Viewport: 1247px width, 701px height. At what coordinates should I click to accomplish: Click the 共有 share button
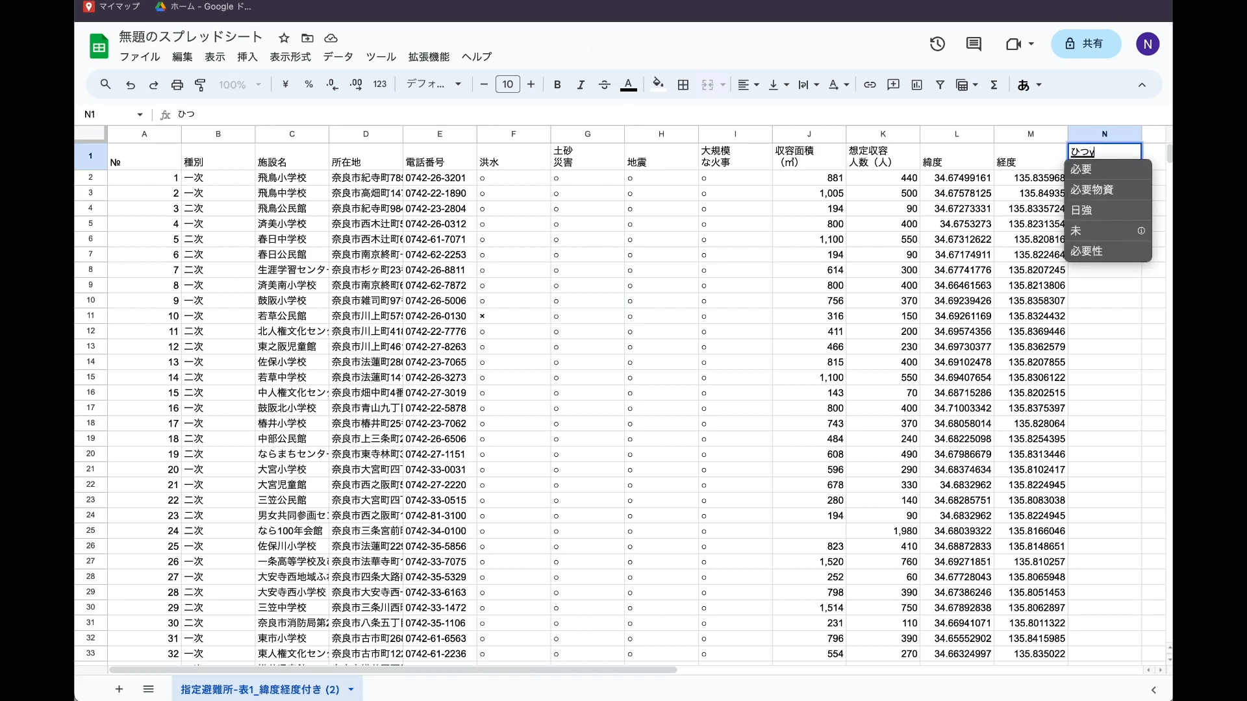[1086, 44]
